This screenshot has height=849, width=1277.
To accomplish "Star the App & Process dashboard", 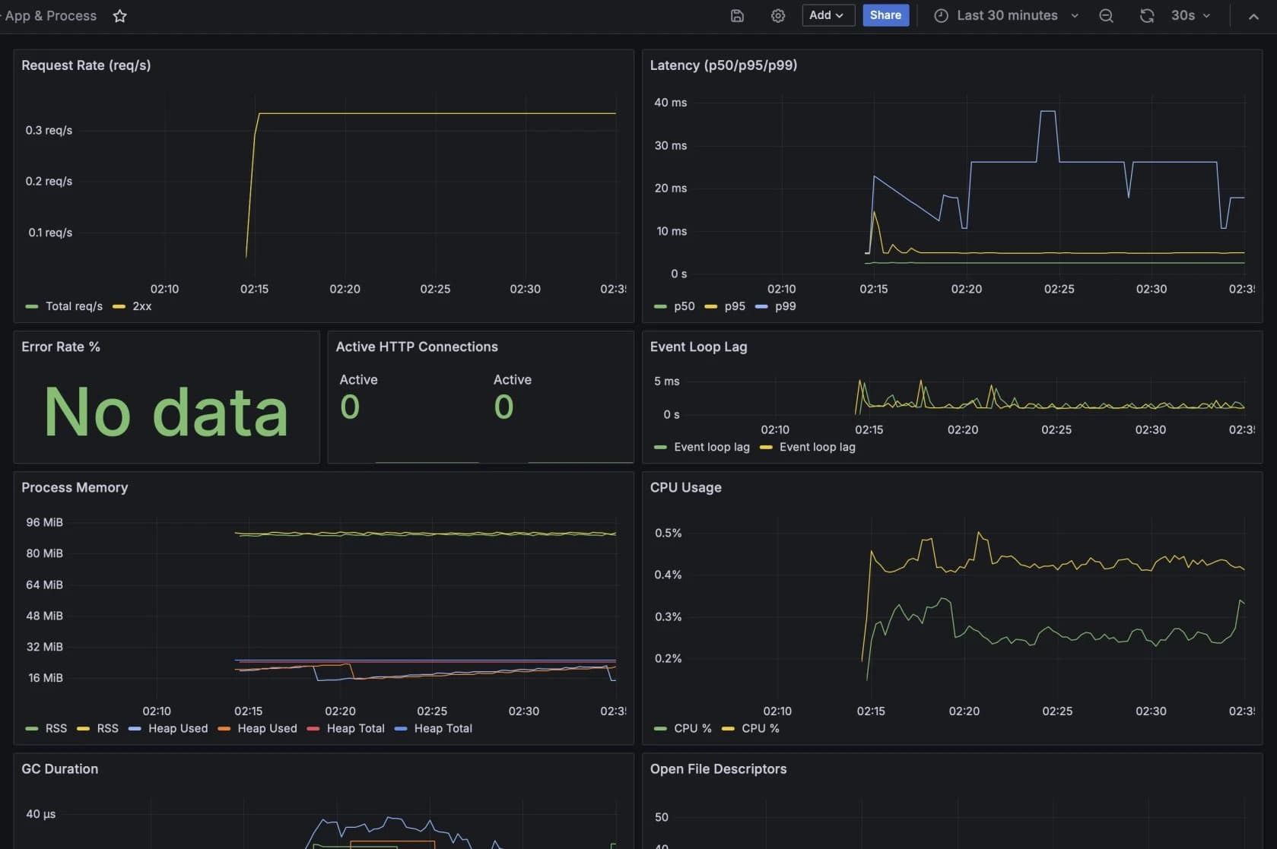I will pyautogui.click(x=119, y=16).
